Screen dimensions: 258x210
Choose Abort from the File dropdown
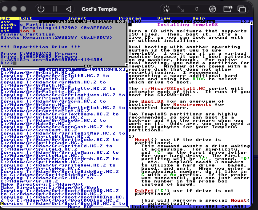coord(6,28)
